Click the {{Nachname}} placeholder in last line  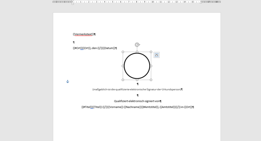coord(133,107)
